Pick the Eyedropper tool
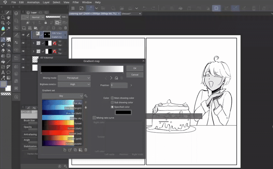The image size is (273, 169). point(3,34)
